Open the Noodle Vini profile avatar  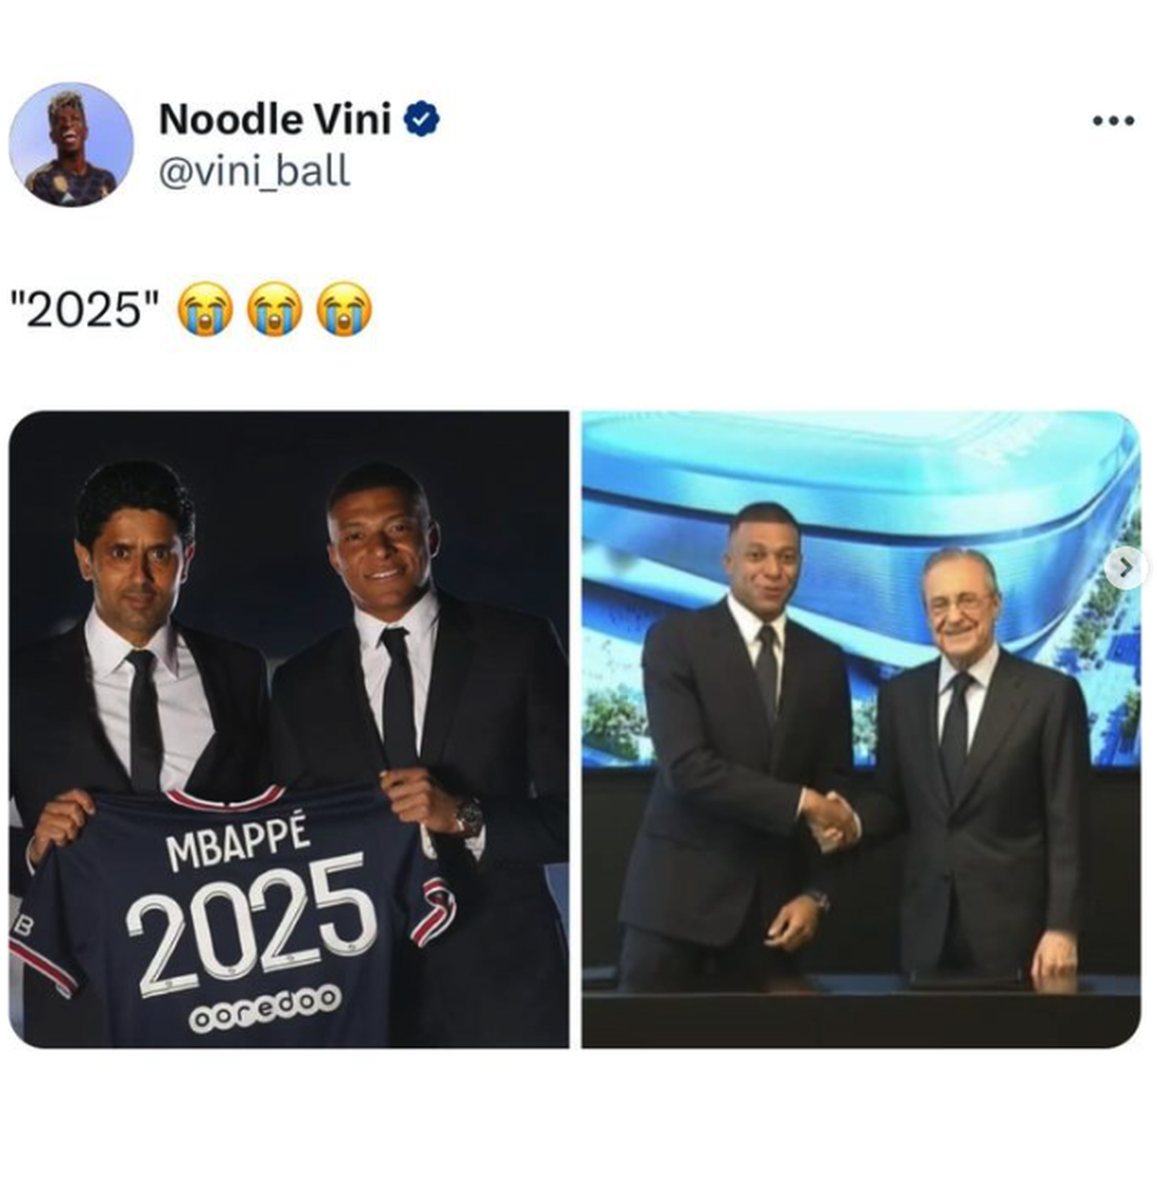(x=71, y=144)
